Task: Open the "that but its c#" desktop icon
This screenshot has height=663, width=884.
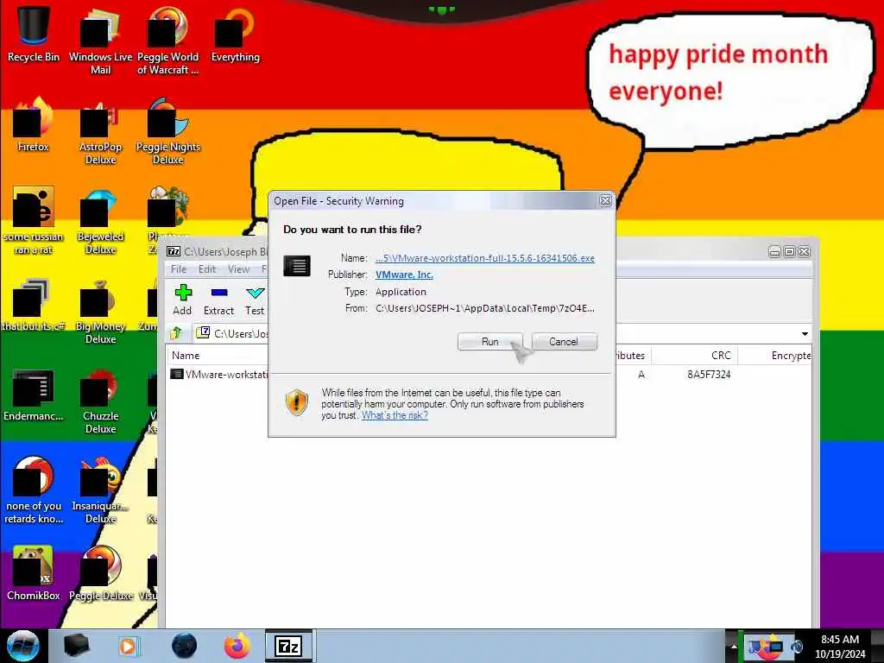Action: pyautogui.click(x=34, y=305)
